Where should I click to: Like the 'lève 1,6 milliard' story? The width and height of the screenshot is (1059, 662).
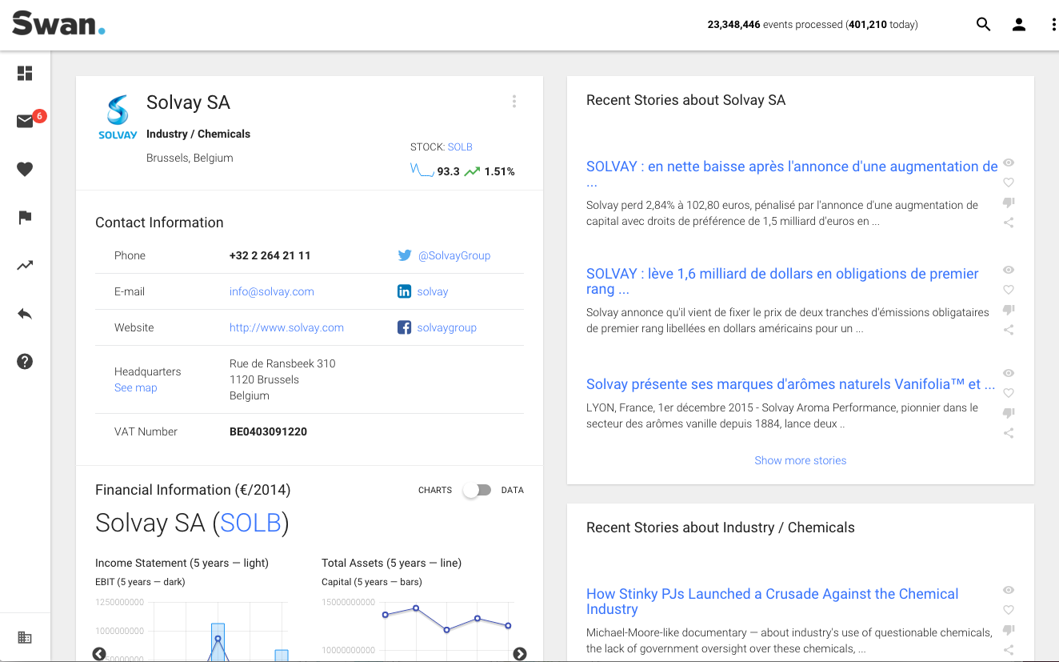[1009, 290]
